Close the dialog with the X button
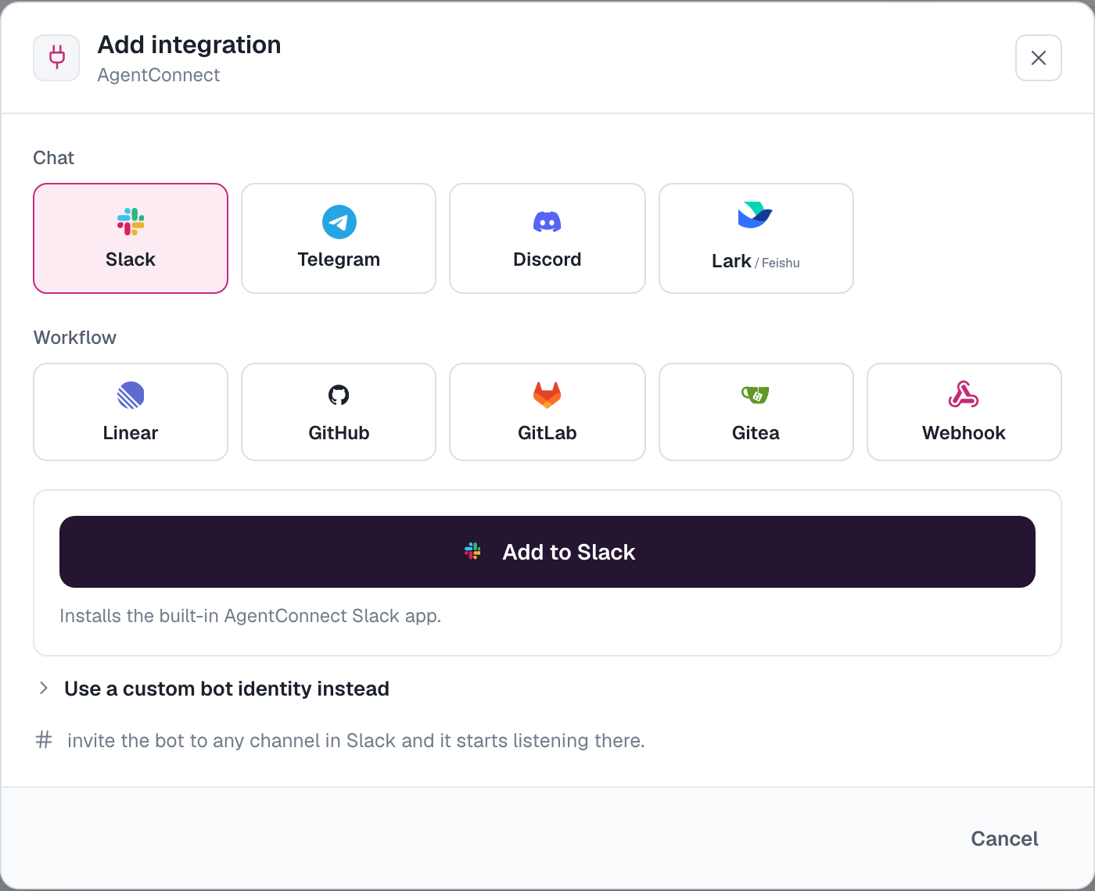Image resolution: width=1095 pixels, height=891 pixels. tap(1039, 58)
